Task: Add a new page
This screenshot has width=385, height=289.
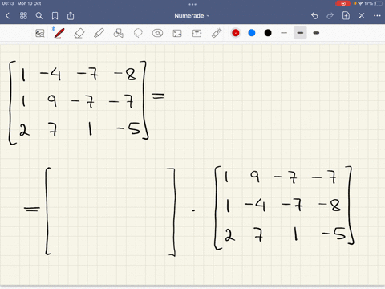Action: [346, 15]
